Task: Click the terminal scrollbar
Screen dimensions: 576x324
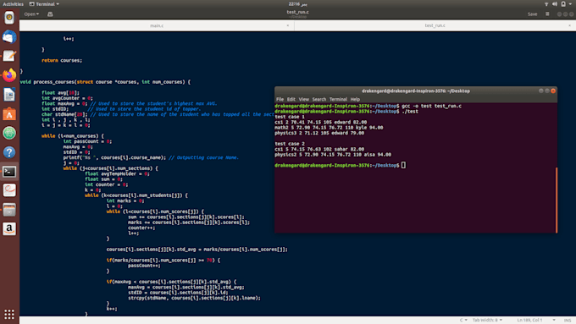Action: (557, 200)
